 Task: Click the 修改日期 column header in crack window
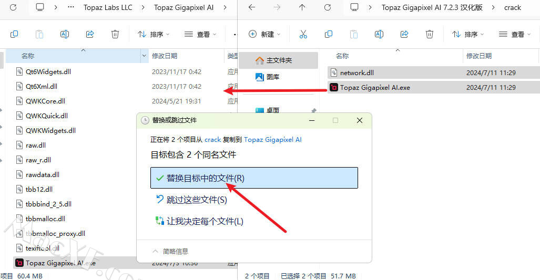[479, 56]
